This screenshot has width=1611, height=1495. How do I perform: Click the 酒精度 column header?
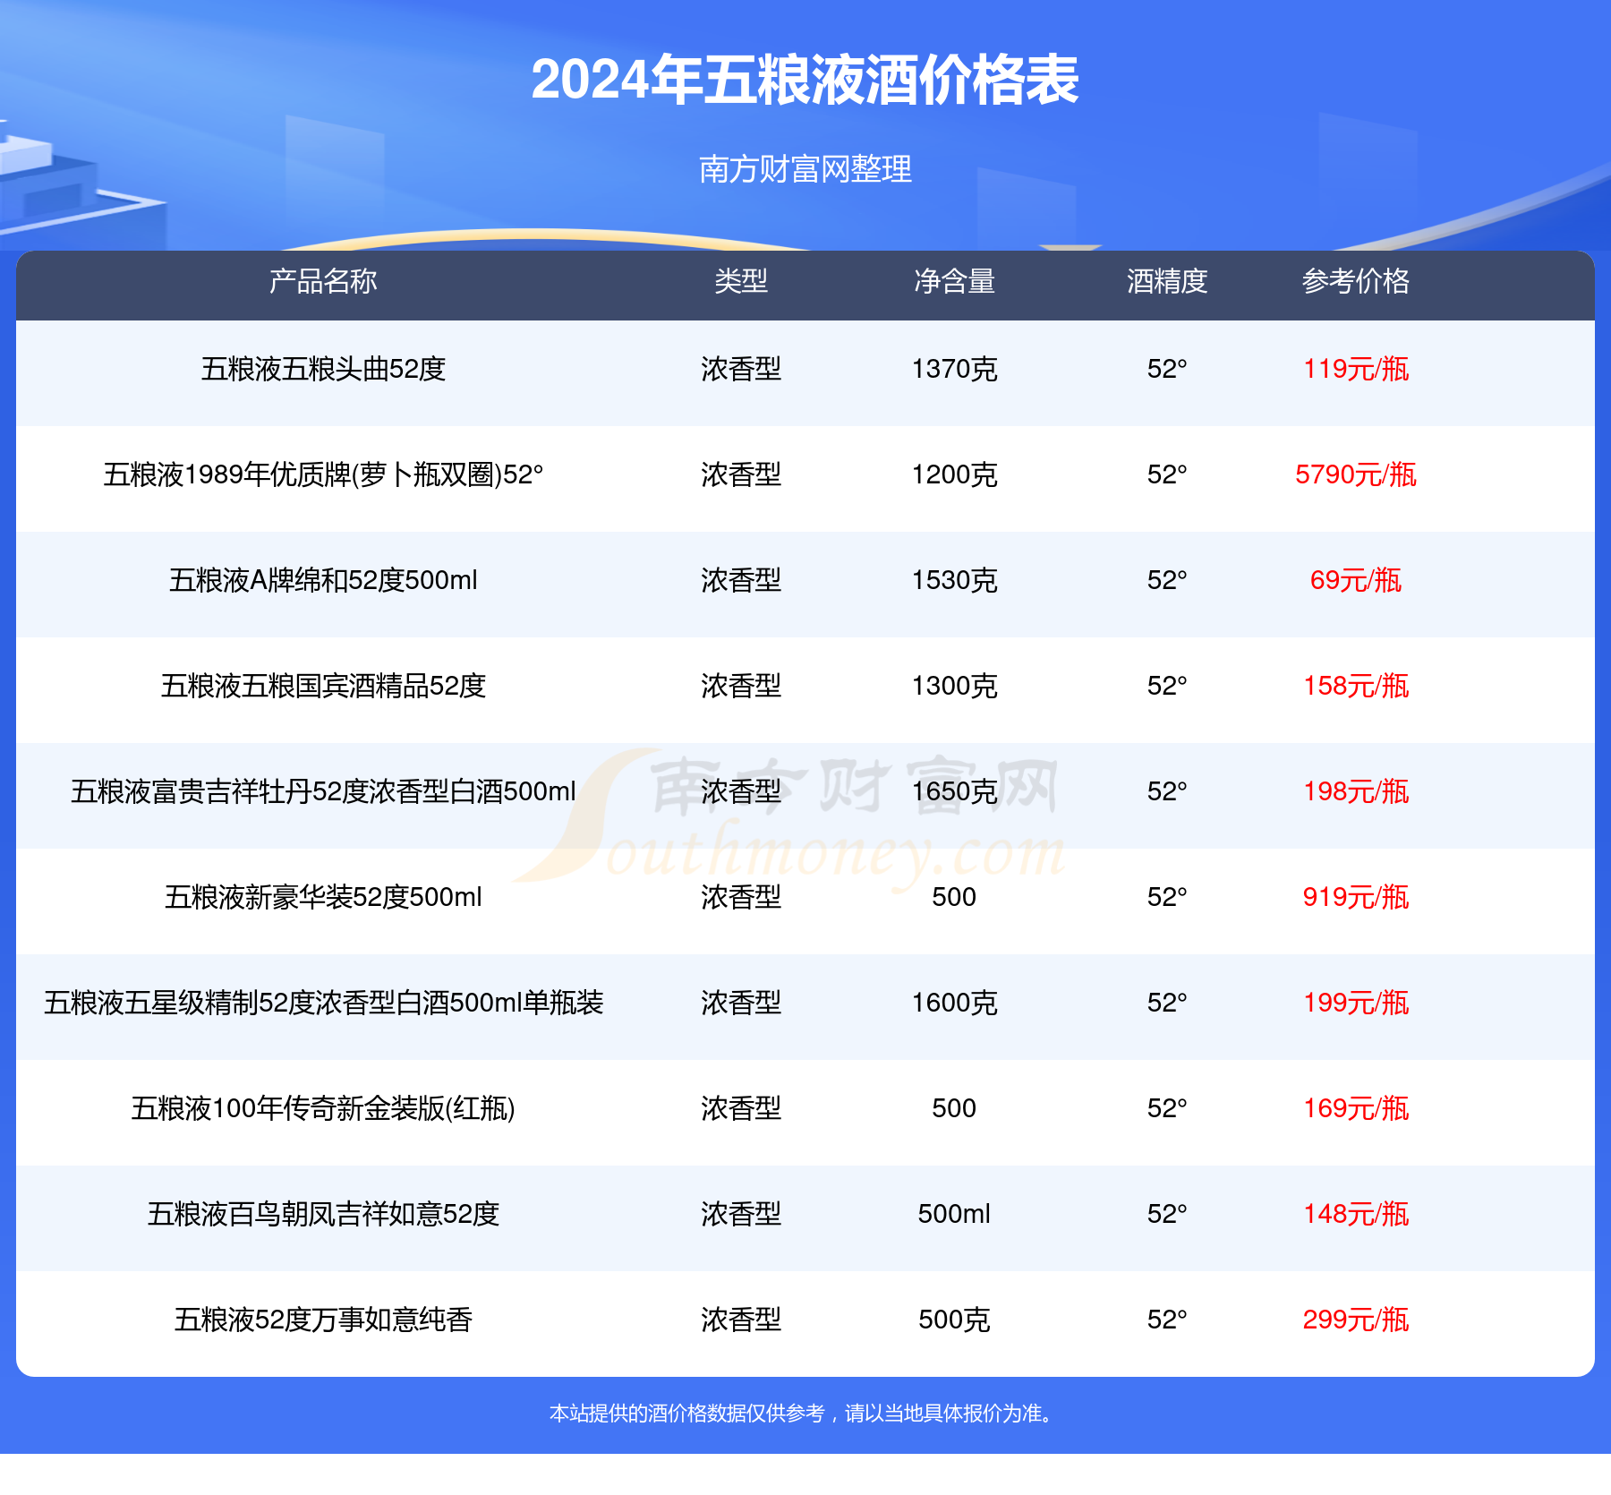(x=1167, y=281)
